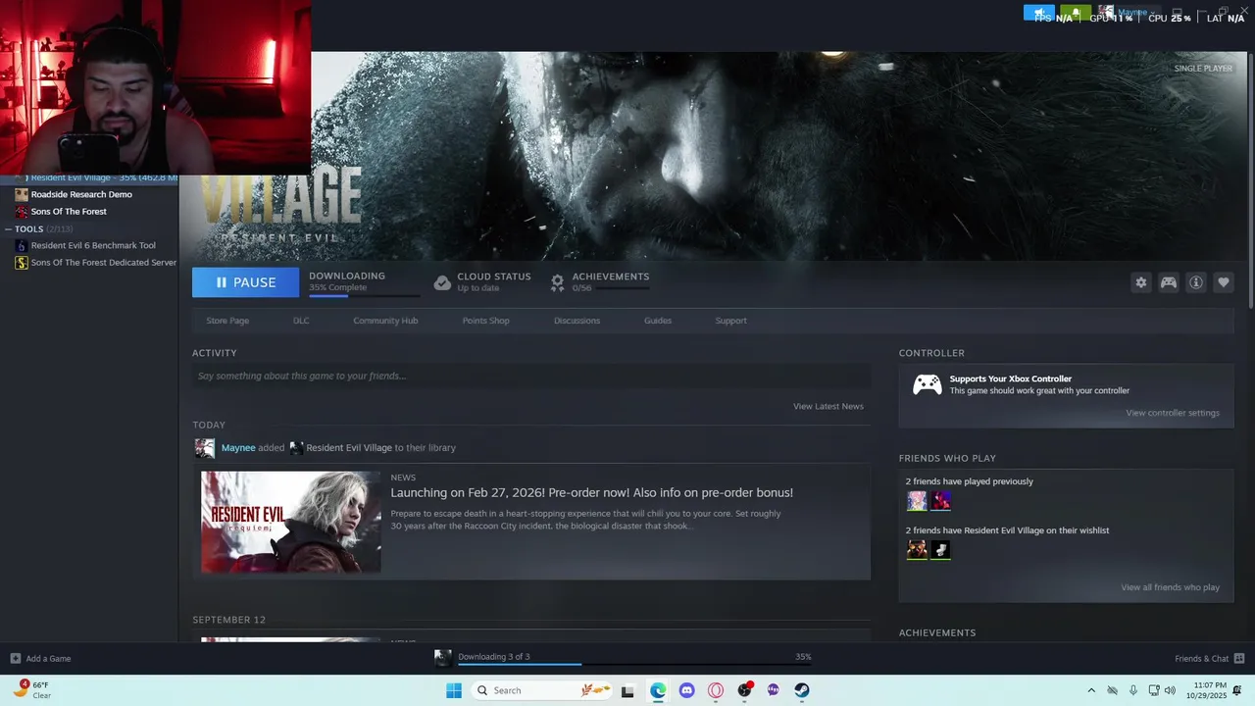Viewport: 1255px width, 706px height.
Task: Open Cloud Status cloud icon
Action: [442, 282]
